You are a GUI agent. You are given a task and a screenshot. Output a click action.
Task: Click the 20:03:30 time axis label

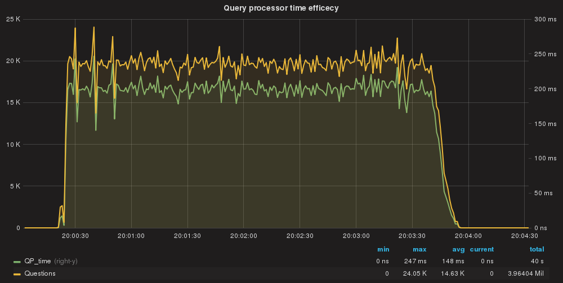pos(412,236)
